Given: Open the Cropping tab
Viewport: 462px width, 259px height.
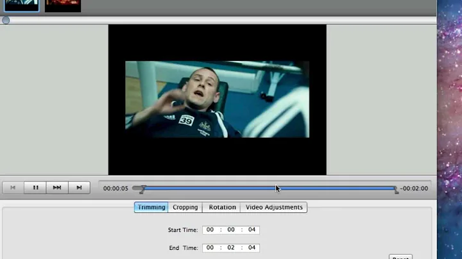Looking at the screenshot, I should (x=185, y=207).
